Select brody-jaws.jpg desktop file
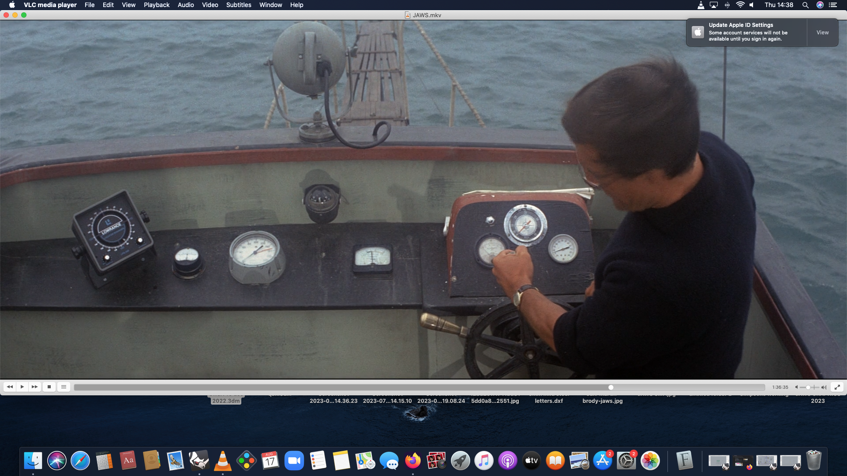Viewport: 847px width, 476px height. (603, 401)
